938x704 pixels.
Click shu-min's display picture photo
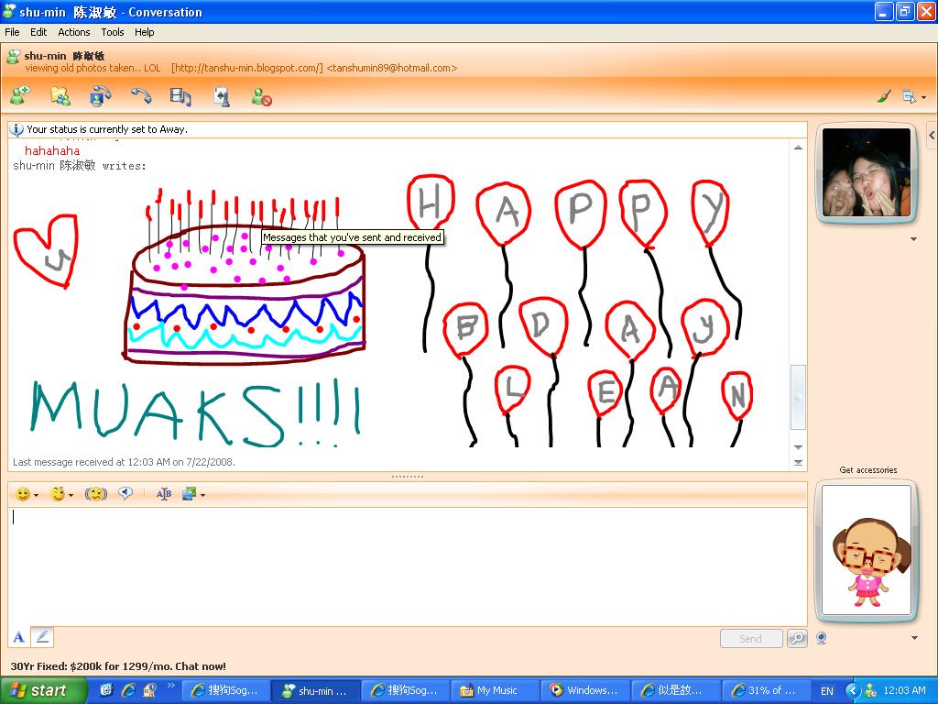tap(867, 172)
